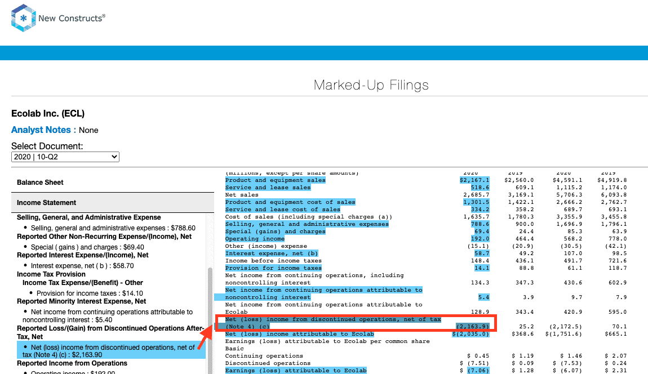648x374 pixels.
Task: Click Reported Income from Operations heading
Action: tap(72, 363)
